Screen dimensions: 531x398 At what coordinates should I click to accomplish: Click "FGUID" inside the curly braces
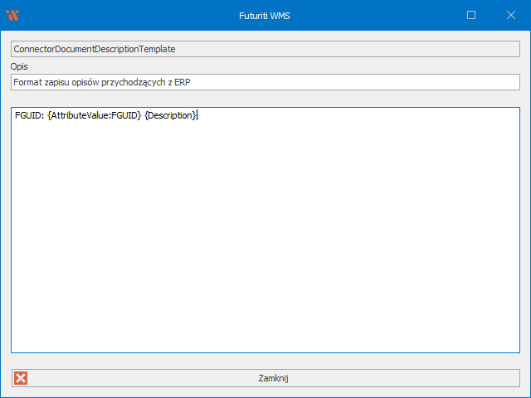tap(124, 115)
